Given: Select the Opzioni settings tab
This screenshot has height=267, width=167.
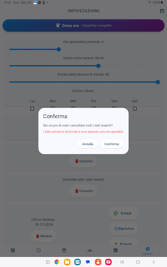Looking at the screenshot, I should (148, 251).
